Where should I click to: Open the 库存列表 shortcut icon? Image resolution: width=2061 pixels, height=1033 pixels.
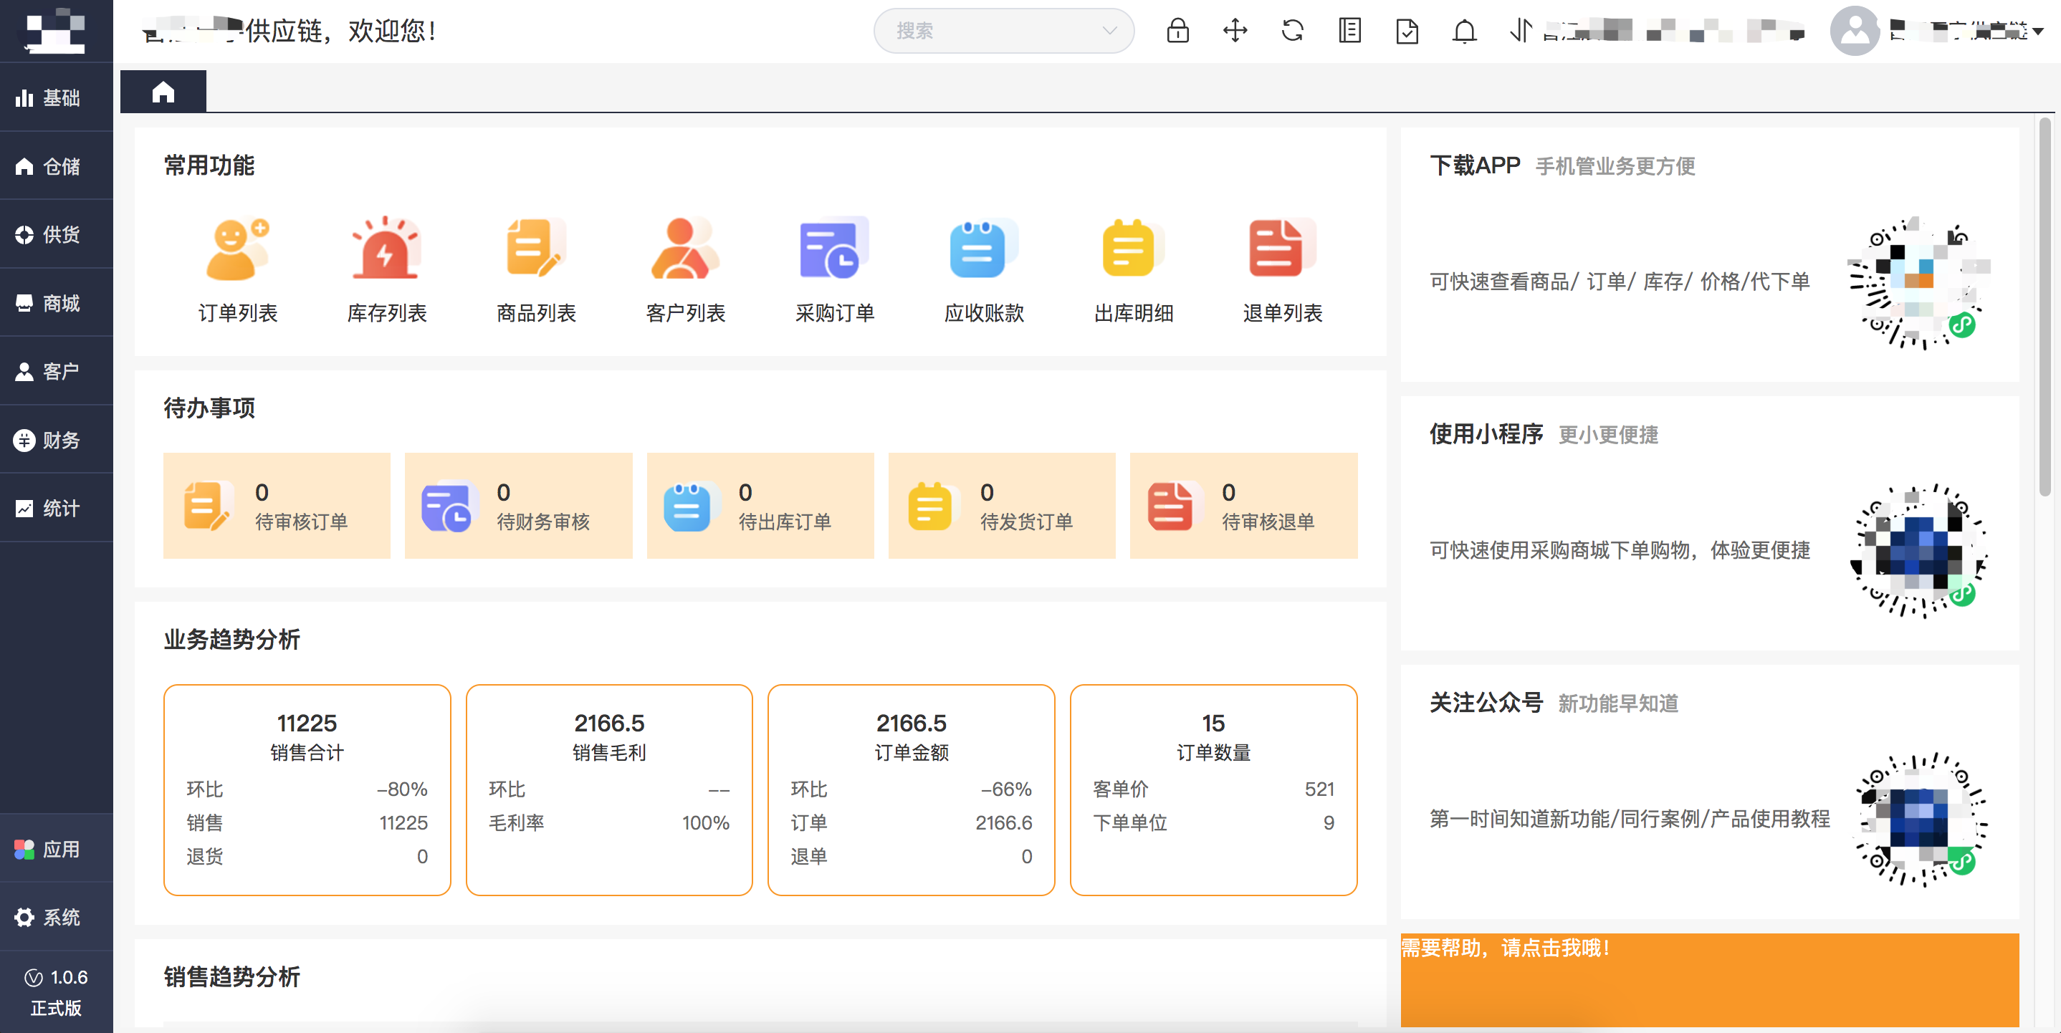click(386, 249)
